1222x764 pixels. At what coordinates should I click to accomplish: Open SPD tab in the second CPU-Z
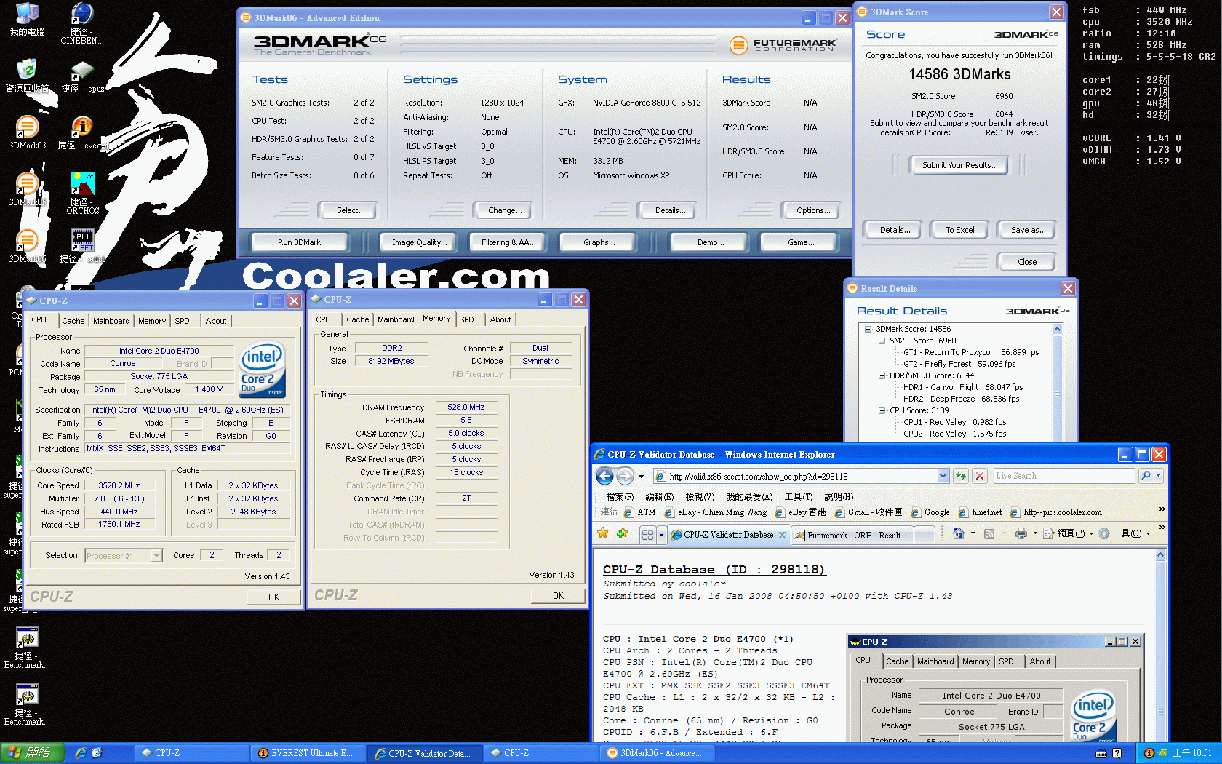[x=466, y=319]
